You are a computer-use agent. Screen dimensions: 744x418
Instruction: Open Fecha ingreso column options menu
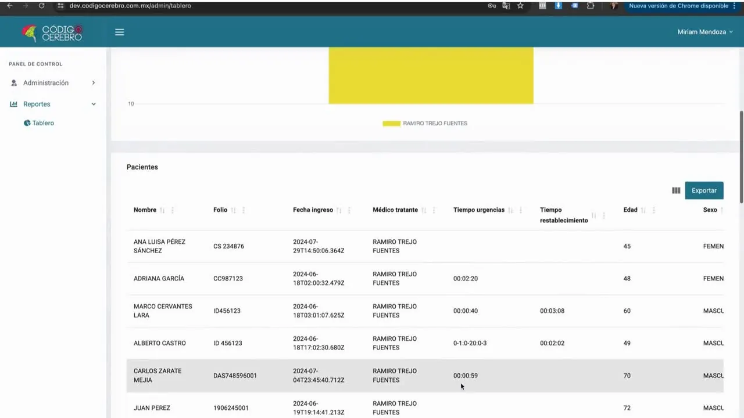(349, 210)
